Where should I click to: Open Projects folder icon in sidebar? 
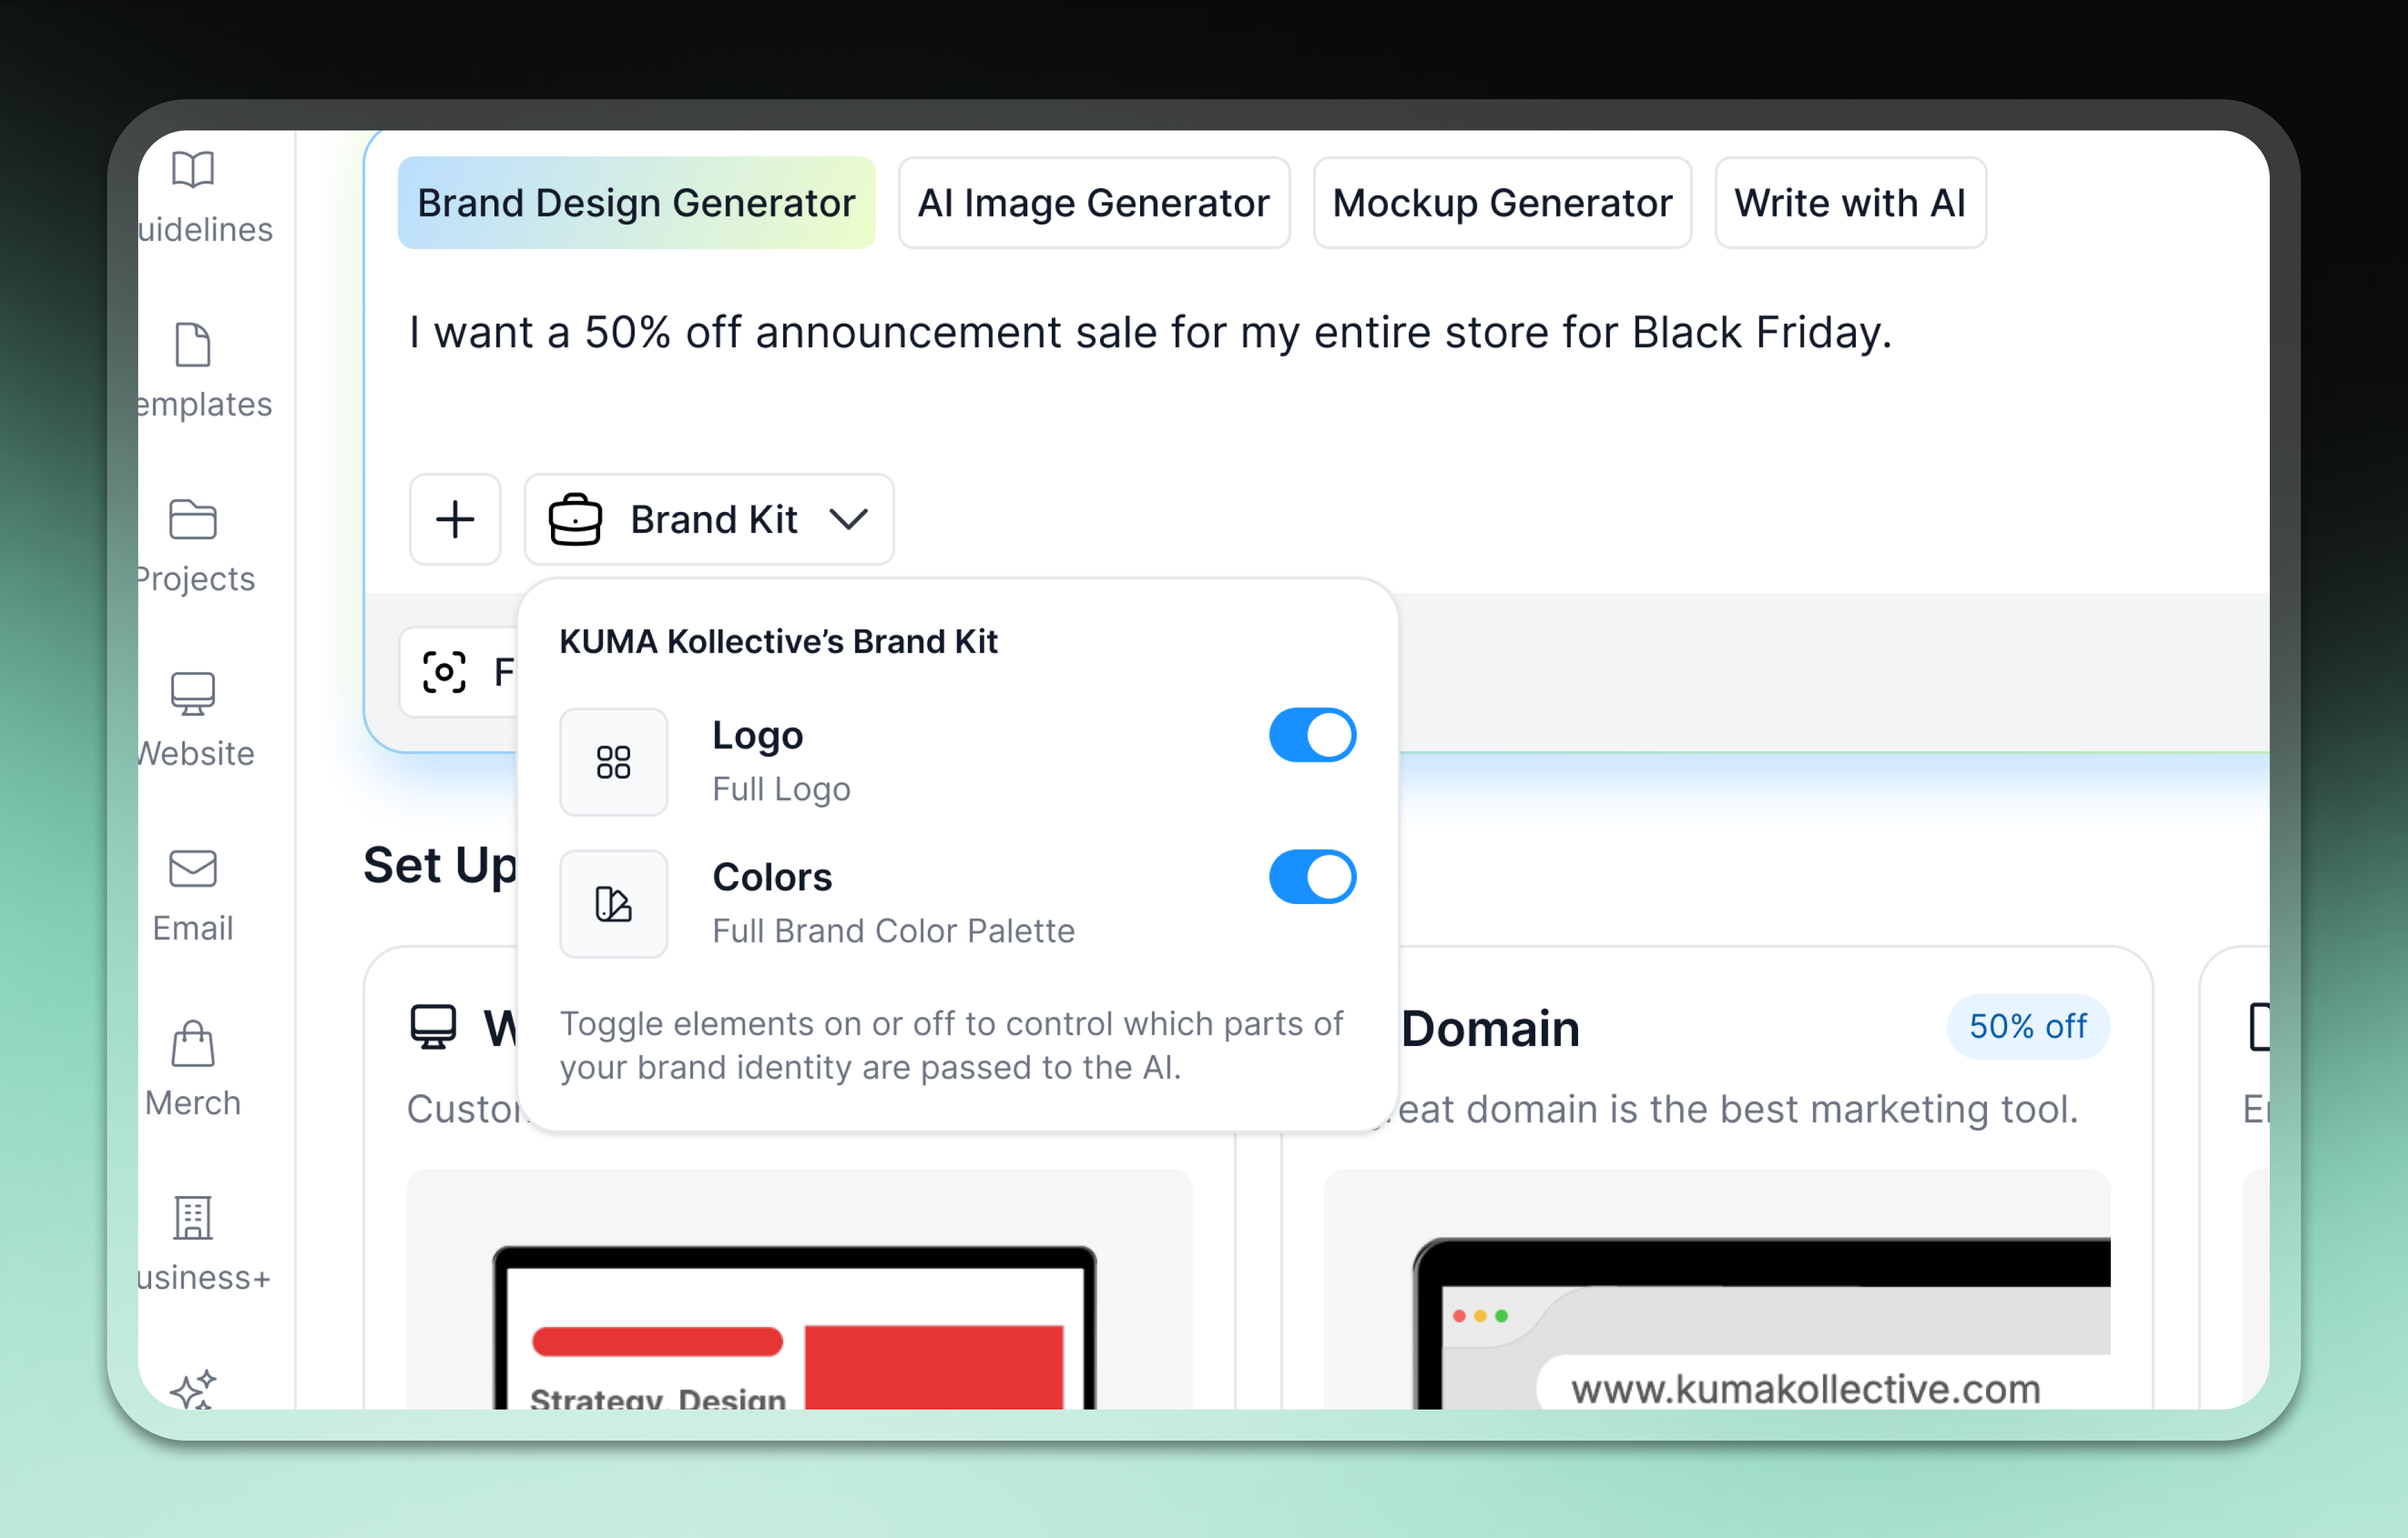click(x=193, y=519)
